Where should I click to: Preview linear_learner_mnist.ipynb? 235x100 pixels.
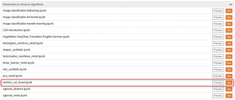click(x=218, y=63)
